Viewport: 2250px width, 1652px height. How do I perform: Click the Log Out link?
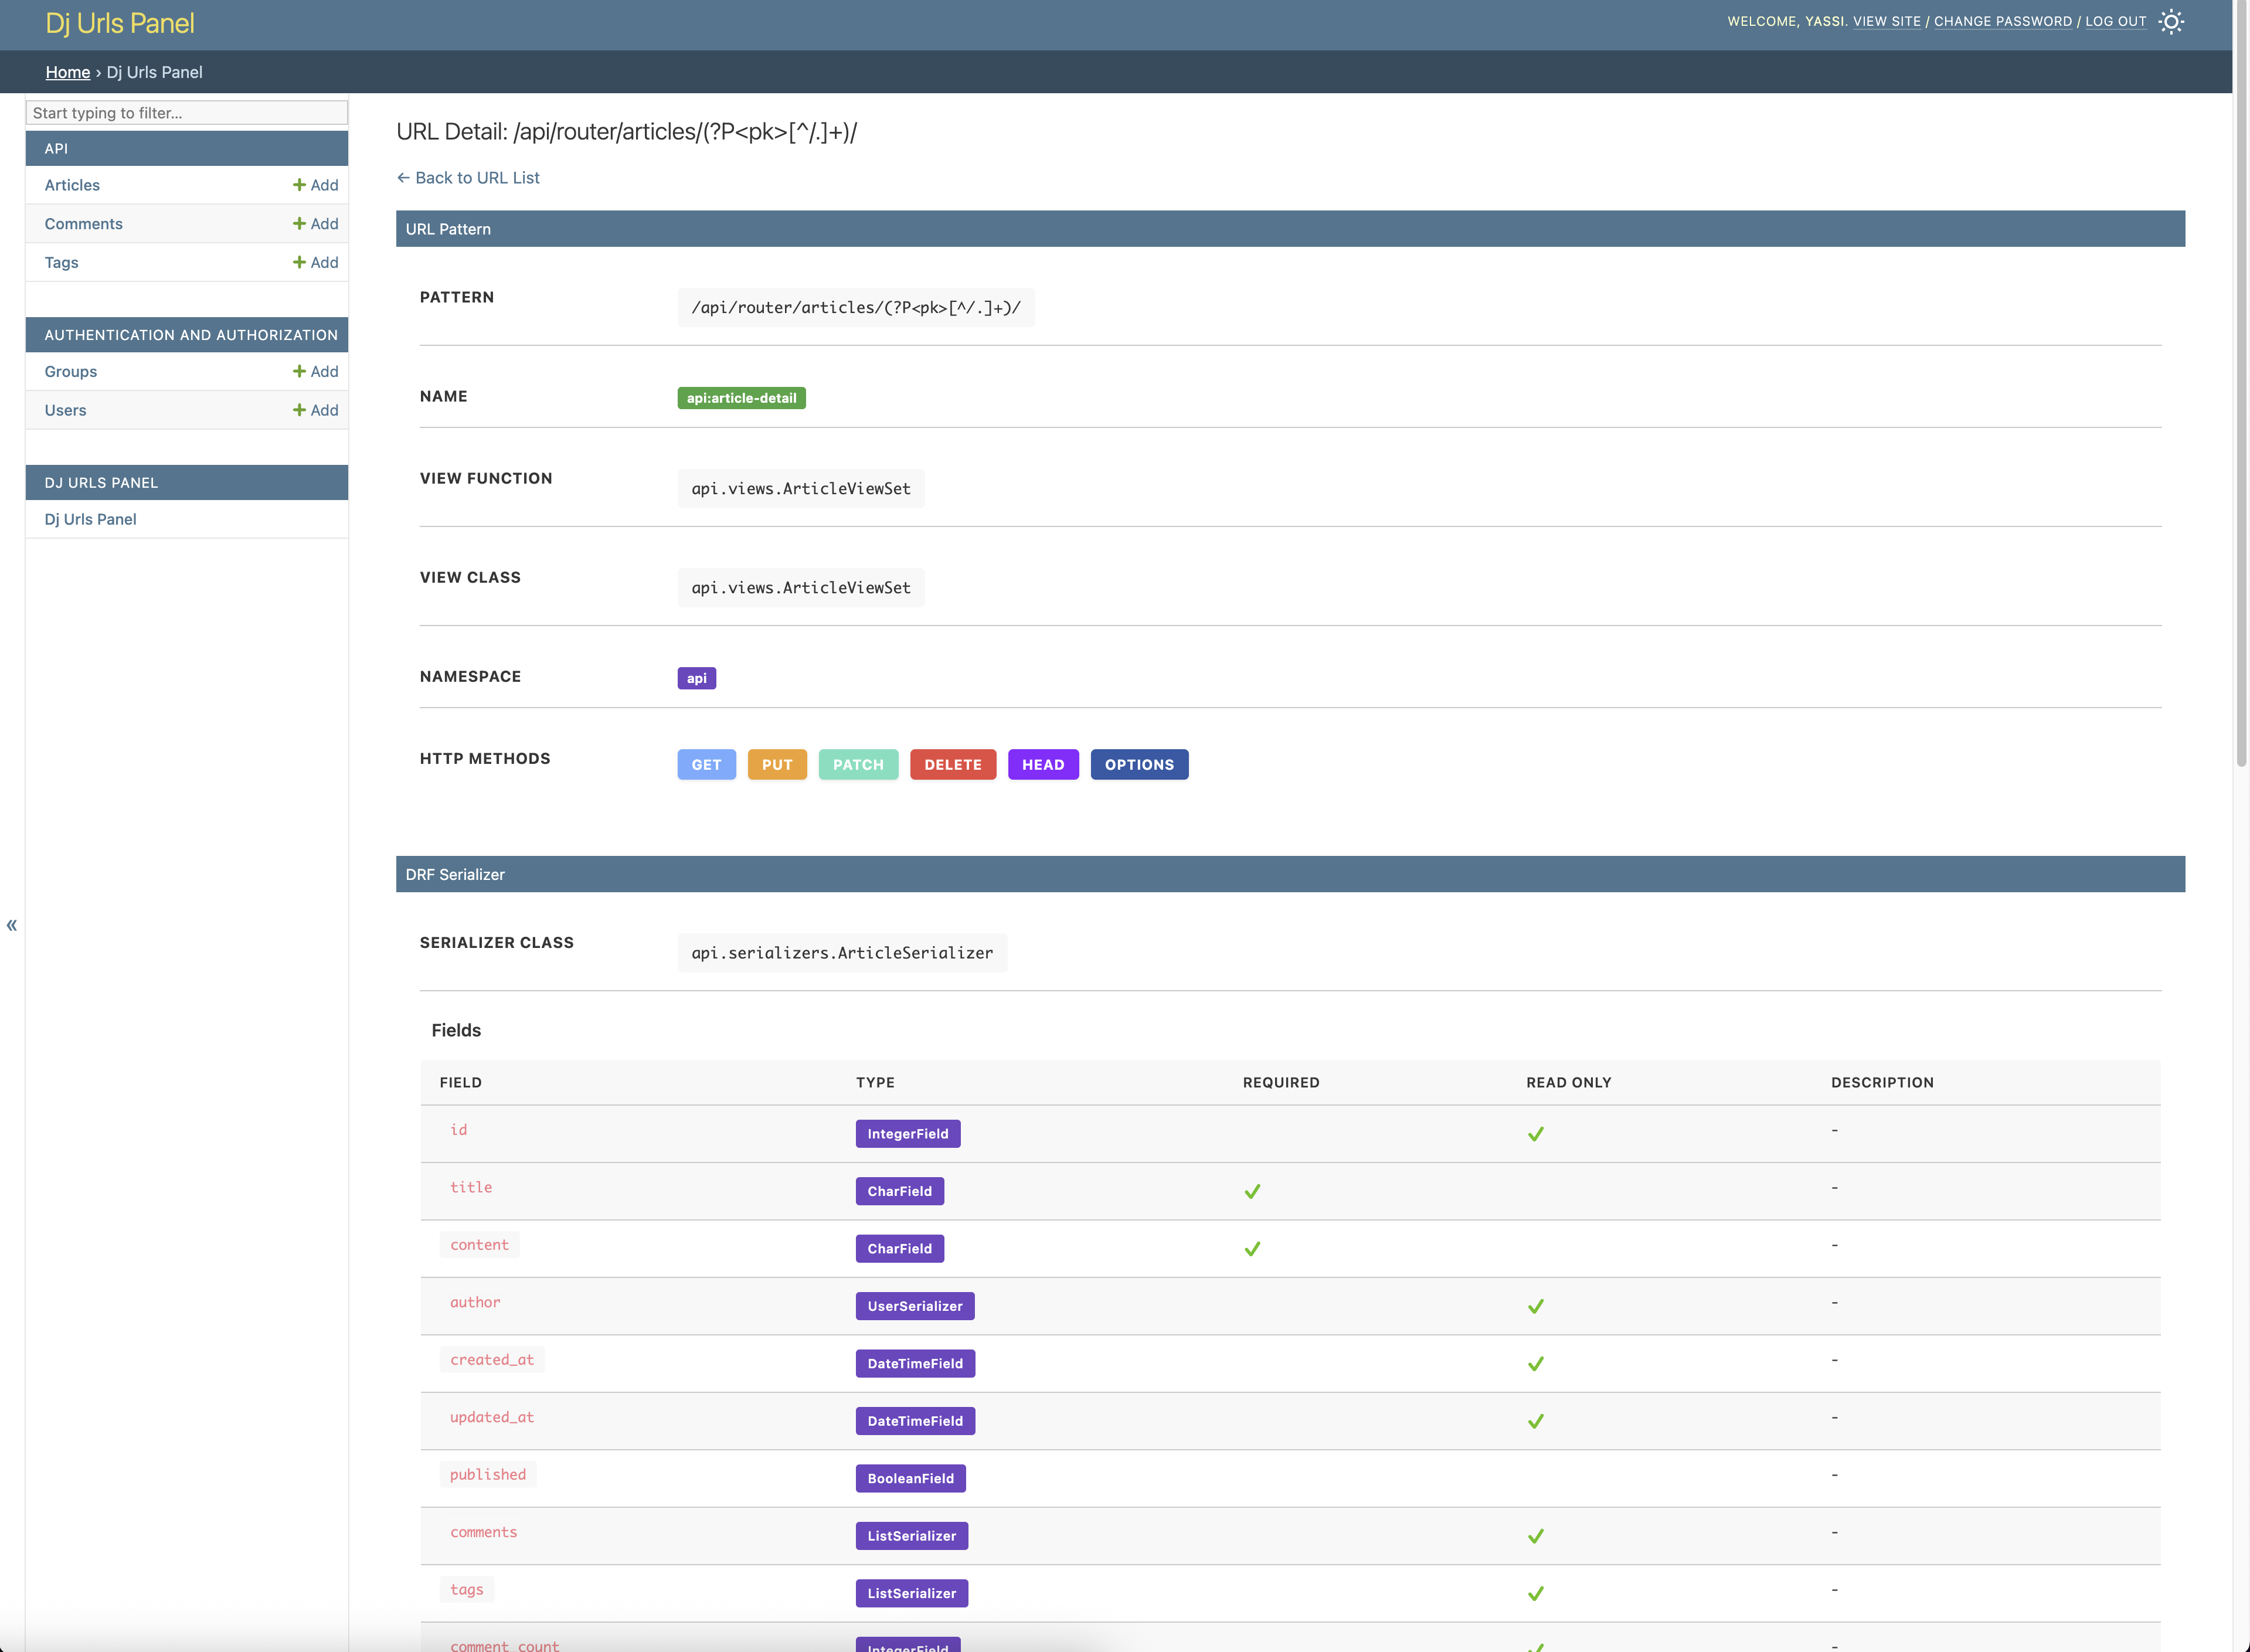tap(2115, 21)
